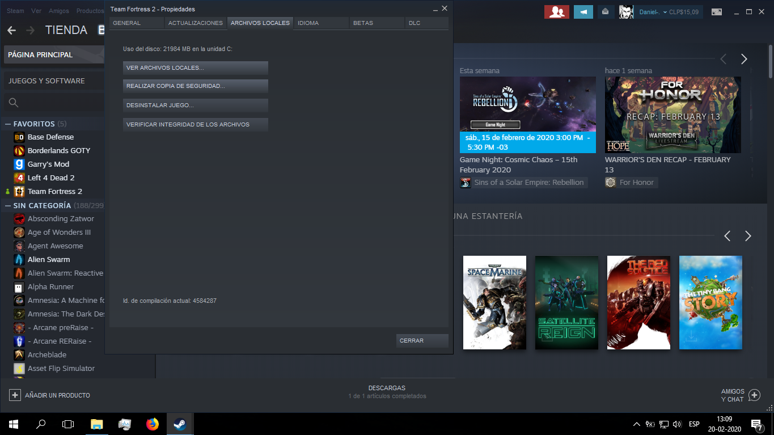Screen dimensions: 774x435
Task: Select the Asset Flip Simulator icon
Action: pos(19,368)
